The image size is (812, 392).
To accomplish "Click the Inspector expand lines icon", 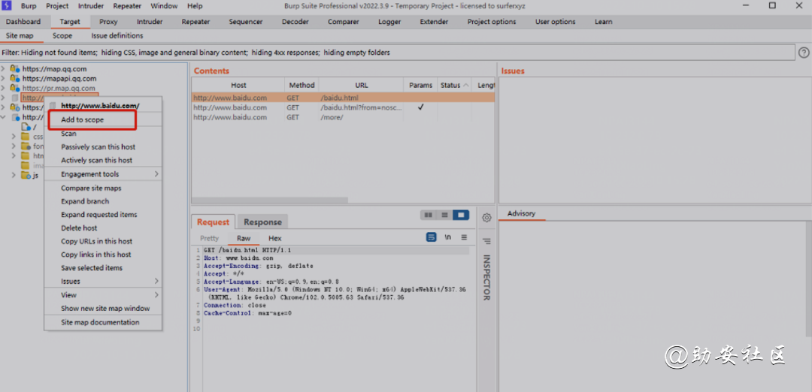I will point(486,241).
